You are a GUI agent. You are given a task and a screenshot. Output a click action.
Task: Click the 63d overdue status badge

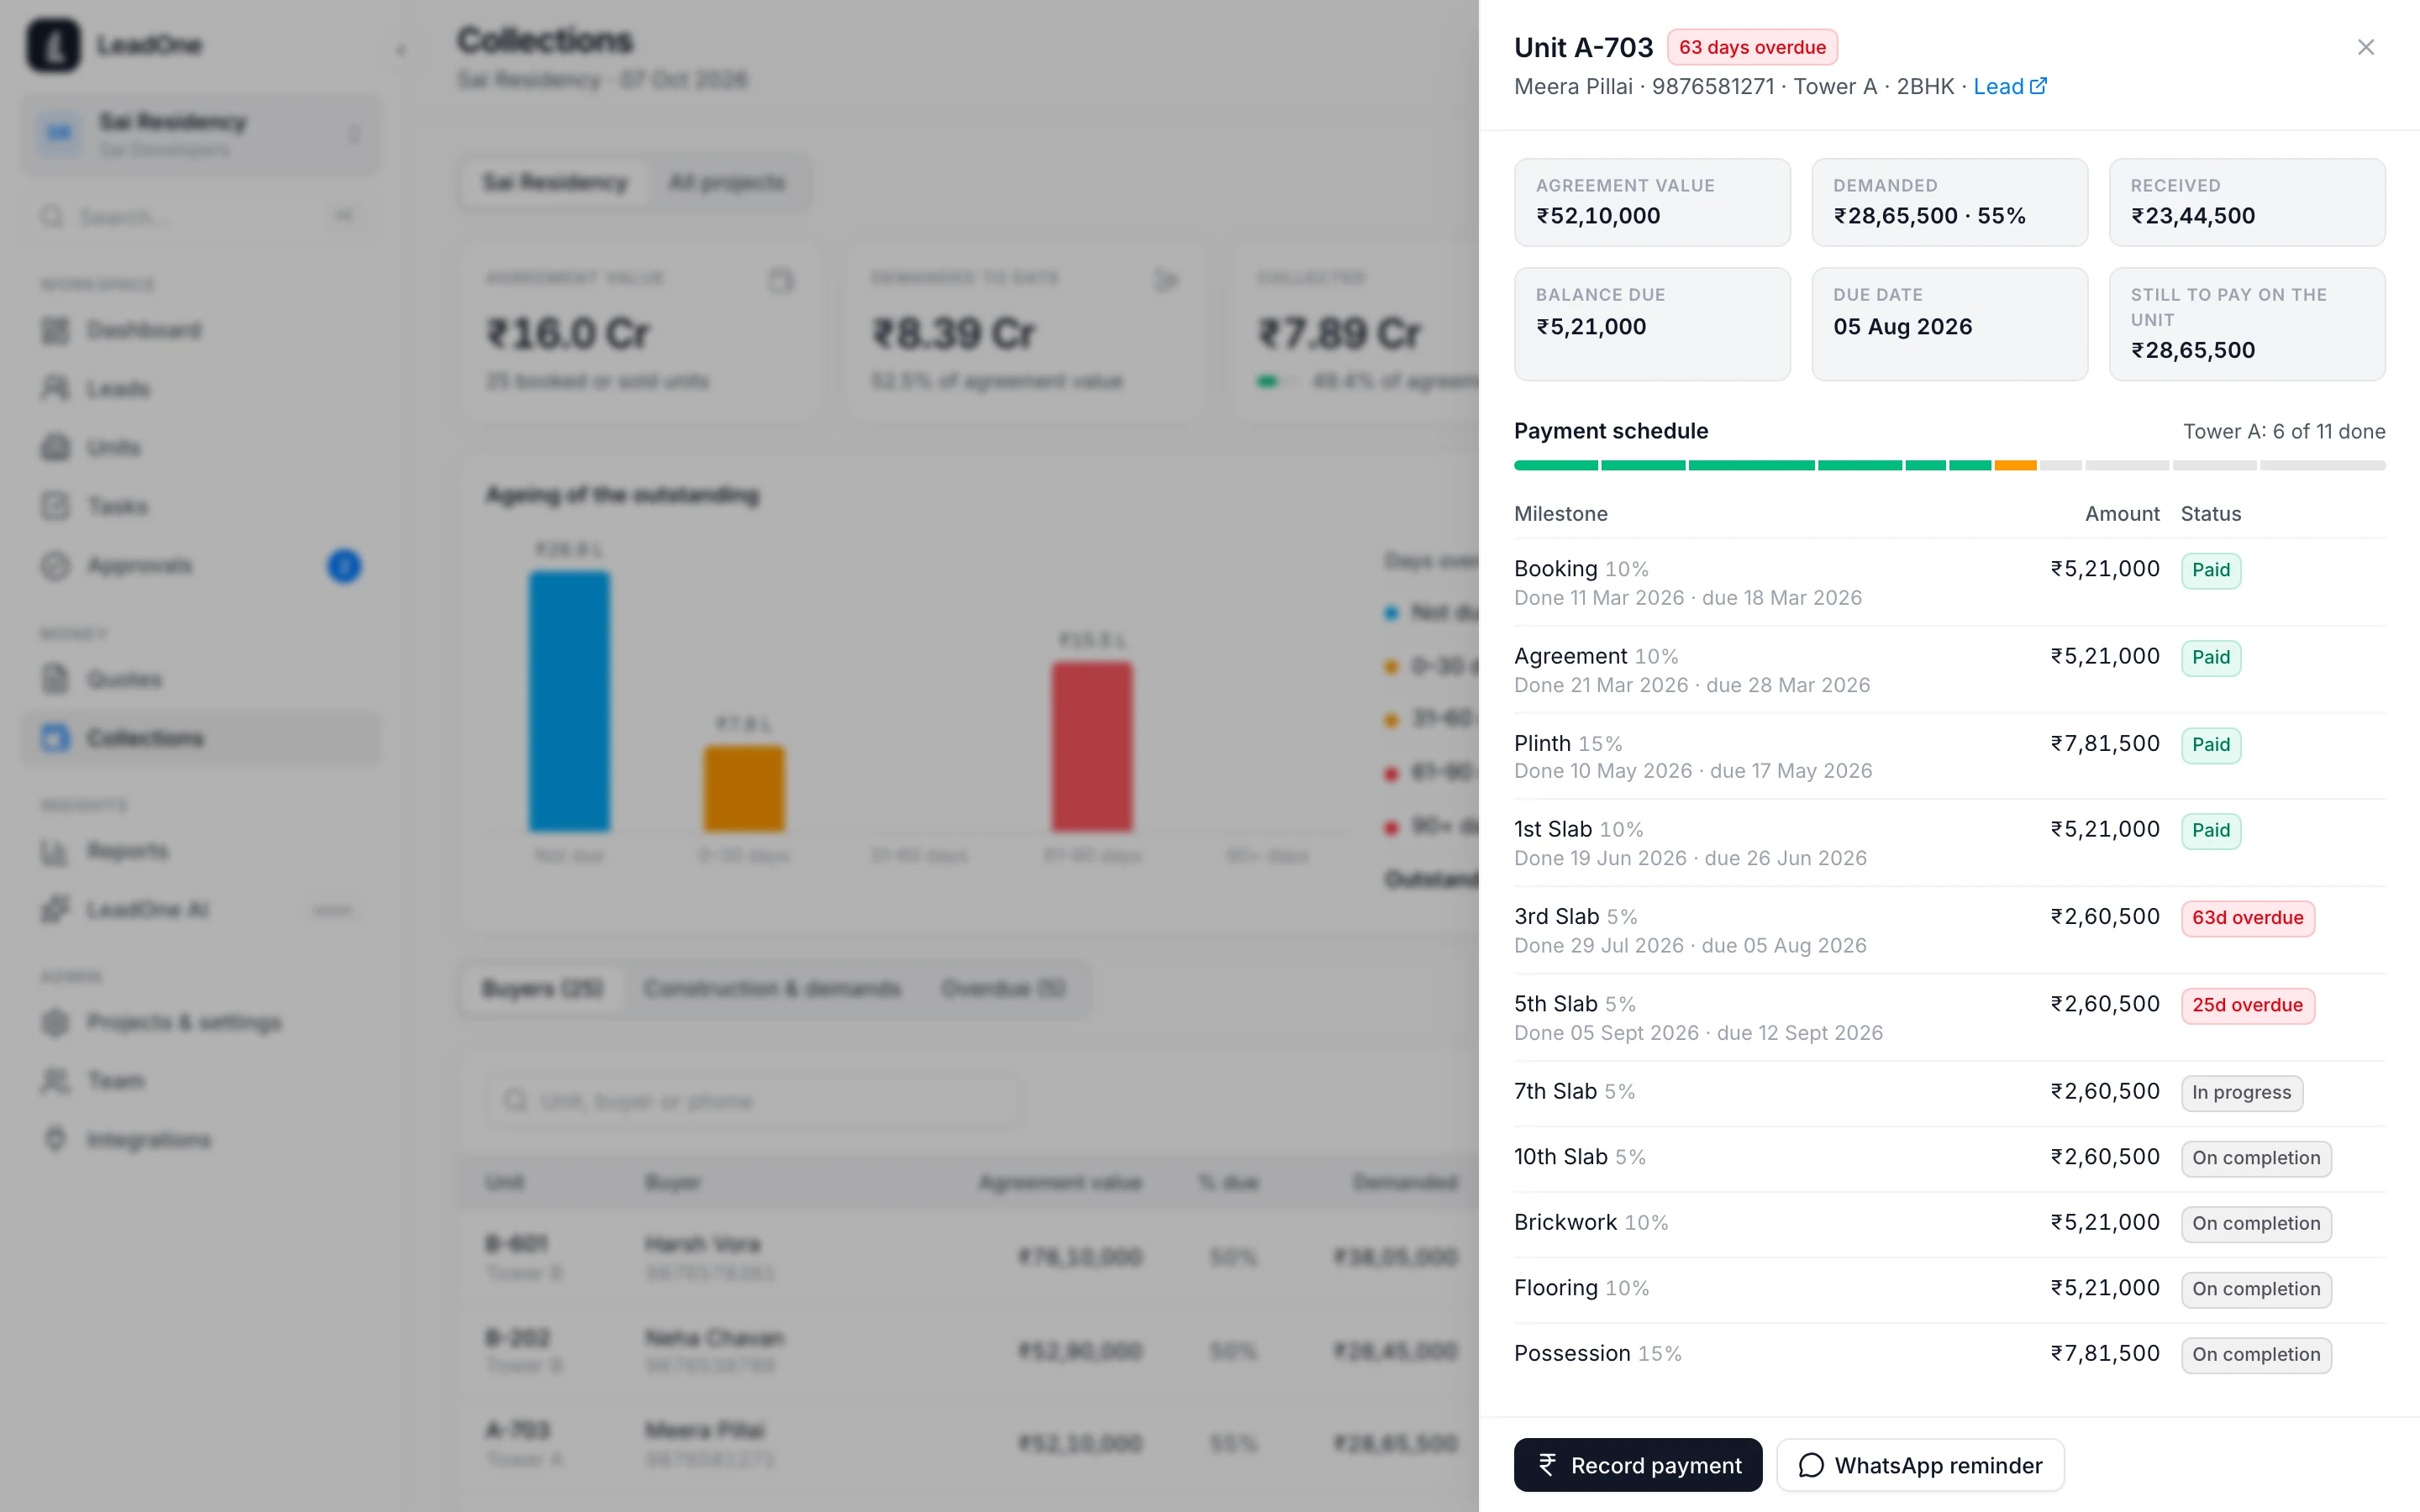(2247, 918)
